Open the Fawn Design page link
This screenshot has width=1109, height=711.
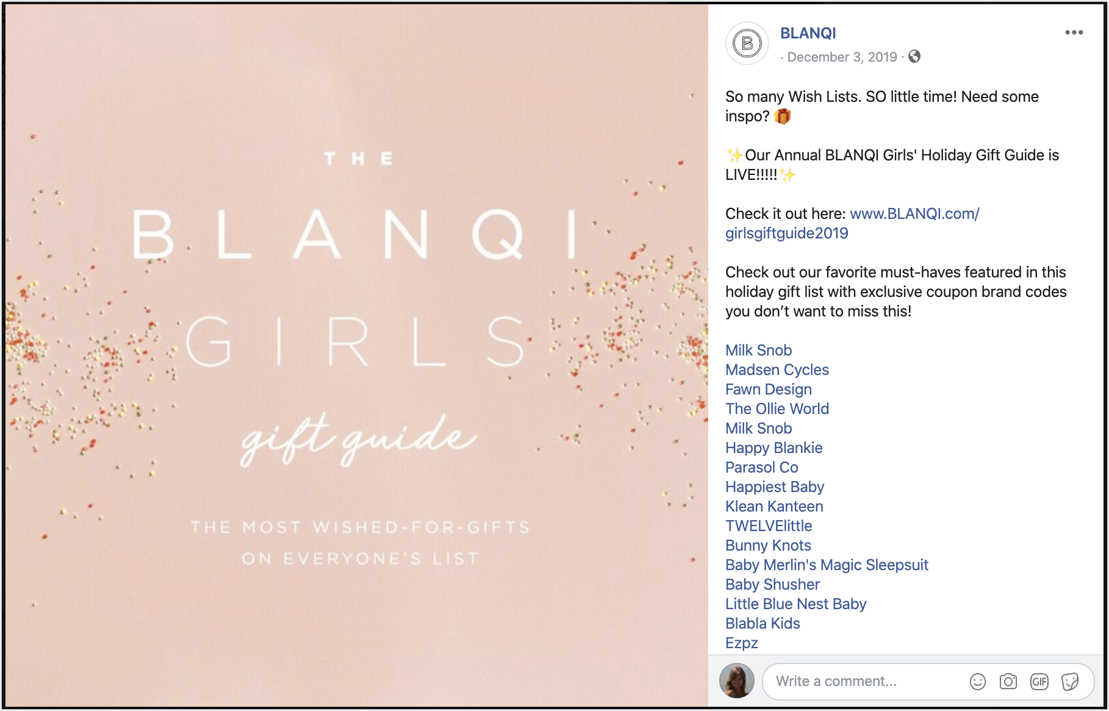tap(768, 390)
